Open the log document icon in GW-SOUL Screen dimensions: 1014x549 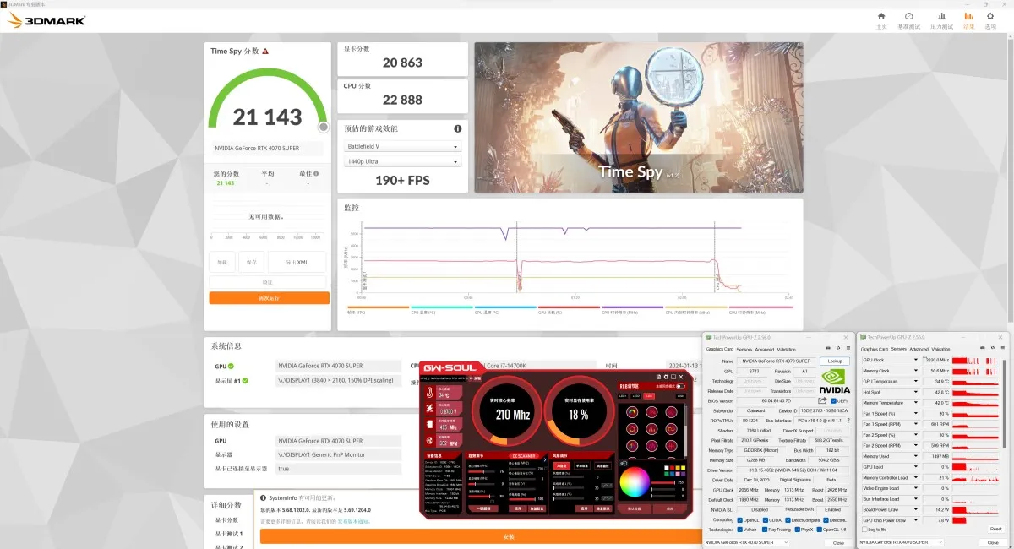click(x=658, y=377)
